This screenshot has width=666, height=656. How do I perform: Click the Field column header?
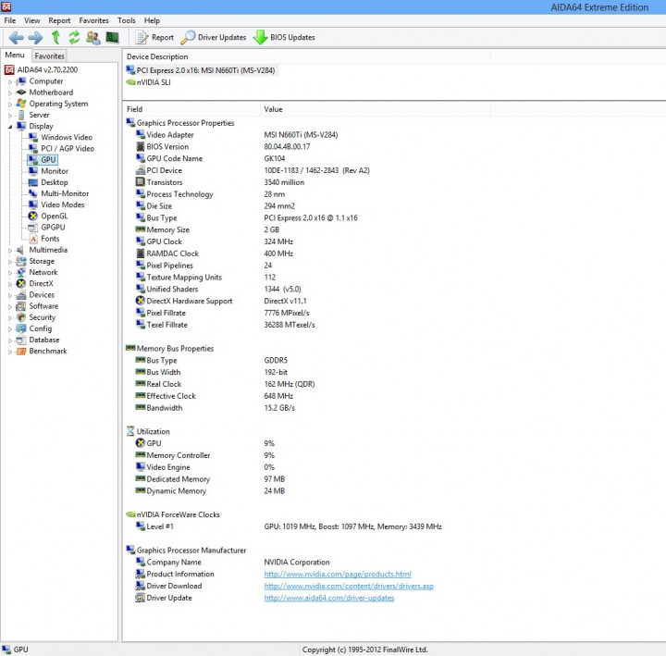[x=191, y=109]
